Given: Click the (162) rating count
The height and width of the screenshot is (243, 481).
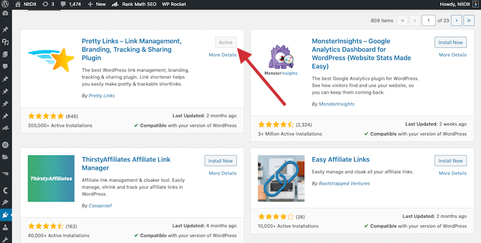Looking at the screenshot, I should pos(71,226).
